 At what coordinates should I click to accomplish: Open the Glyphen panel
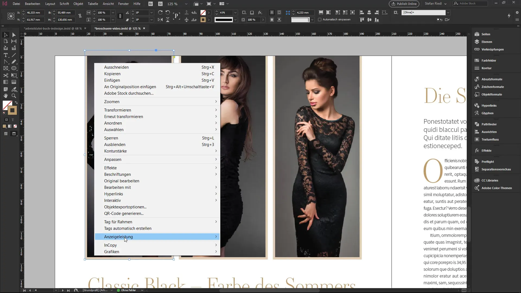click(487, 113)
